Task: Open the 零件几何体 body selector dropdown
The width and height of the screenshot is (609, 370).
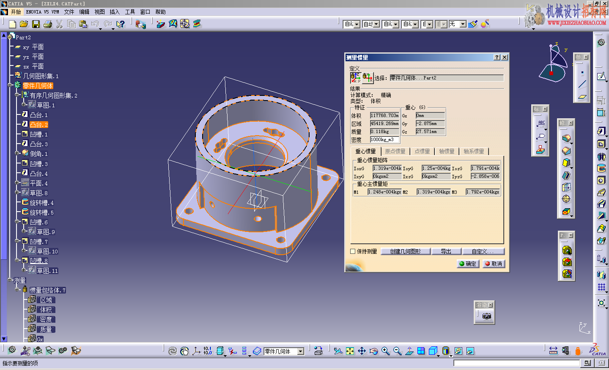Action: click(301, 351)
